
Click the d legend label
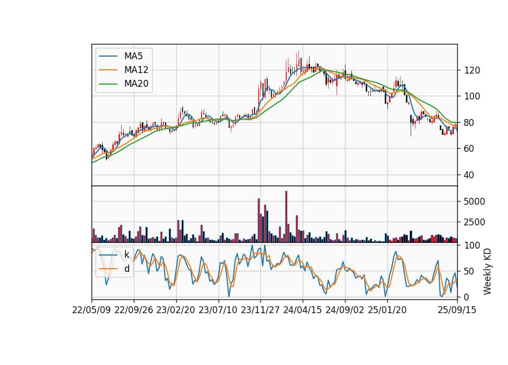126,269
